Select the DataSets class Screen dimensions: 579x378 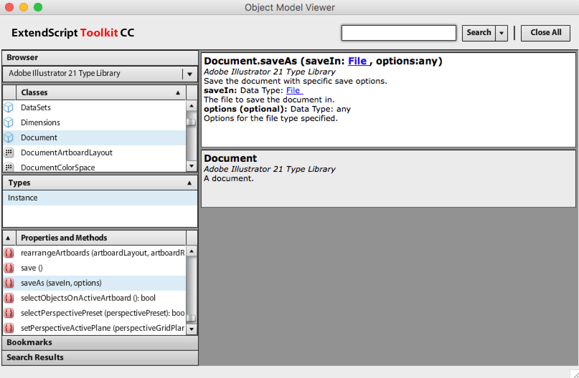click(x=94, y=107)
